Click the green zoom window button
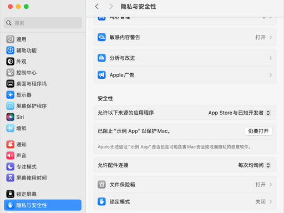This screenshot has width=284, height=213. tap(26, 7)
